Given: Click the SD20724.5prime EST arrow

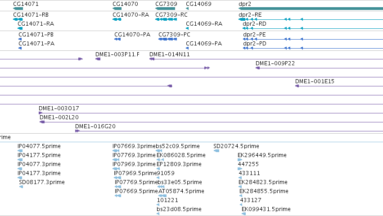Looking at the screenshot, I should tap(216, 151).
